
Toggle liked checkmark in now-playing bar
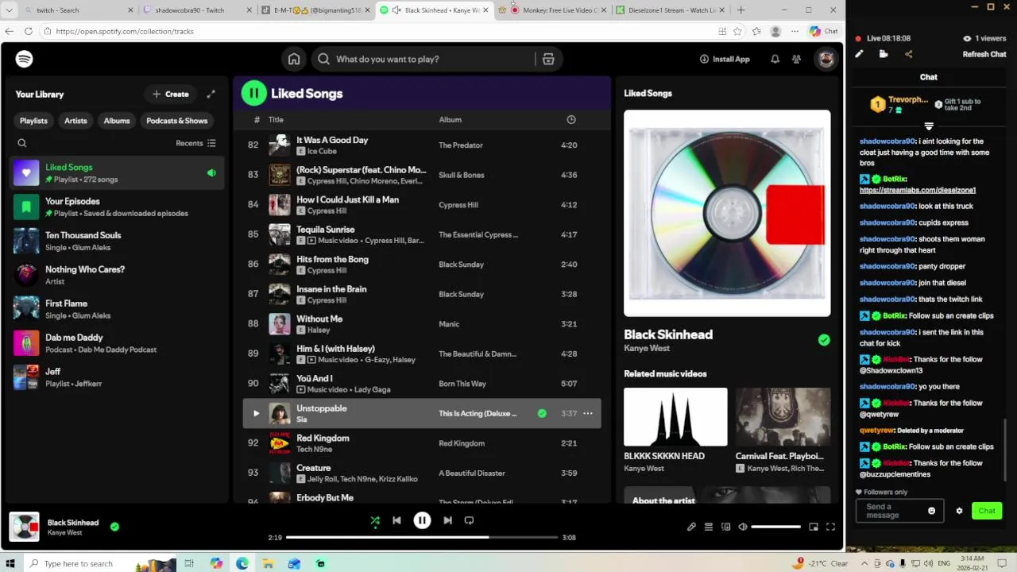pyautogui.click(x=114, y=526)
